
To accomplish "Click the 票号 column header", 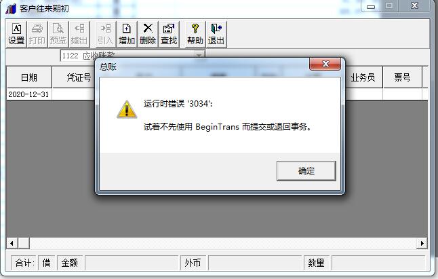I will pos(402,77).
